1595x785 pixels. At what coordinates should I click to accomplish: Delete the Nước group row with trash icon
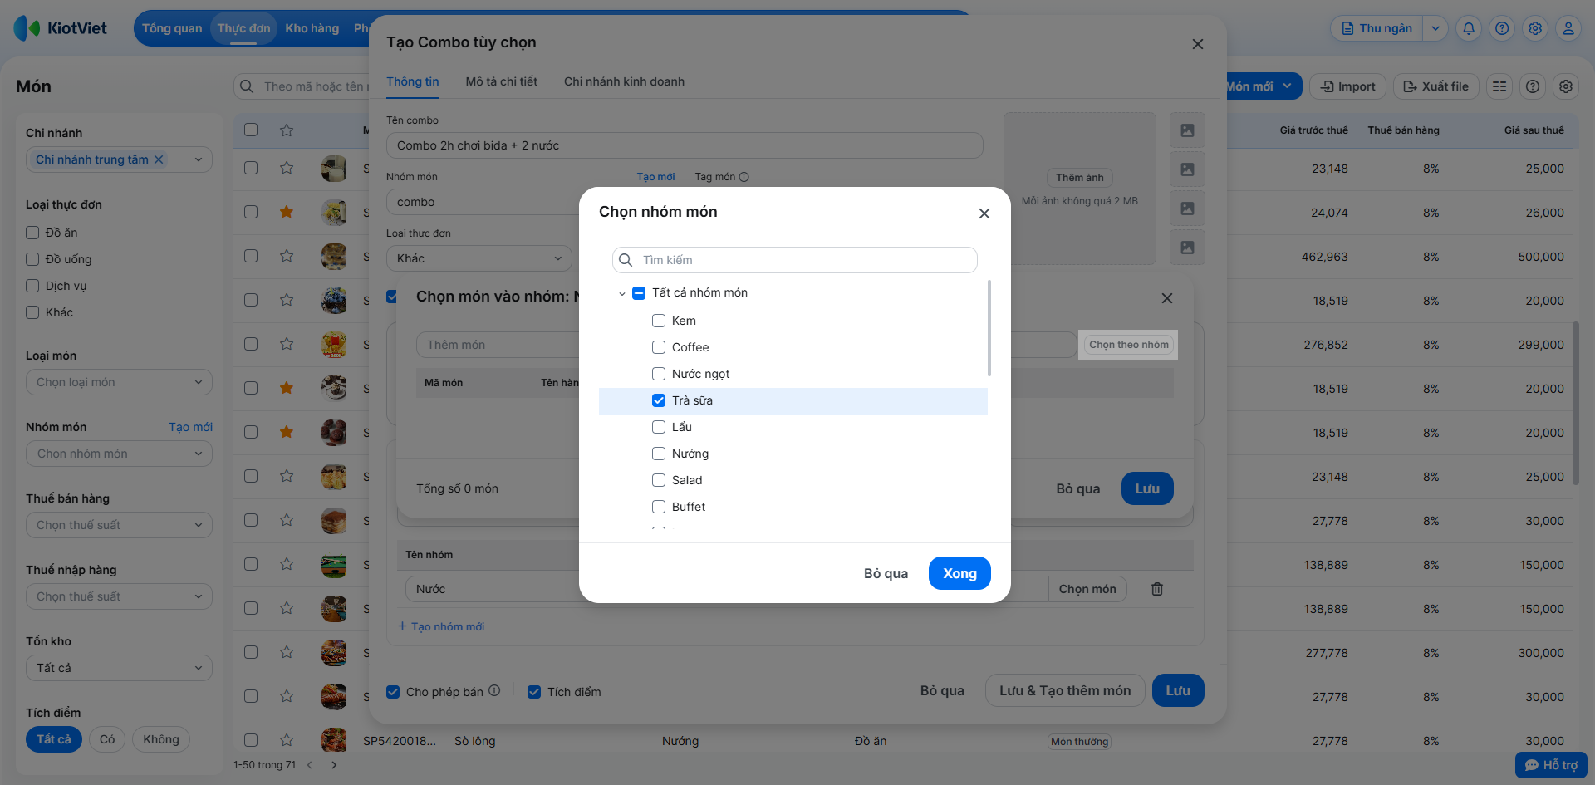pyautogui.click(x=1157, y=589)
